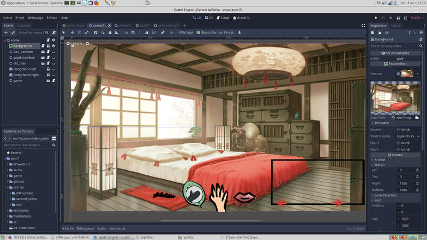Open the Texture resource dropdown arrow

tap(417, 74)
